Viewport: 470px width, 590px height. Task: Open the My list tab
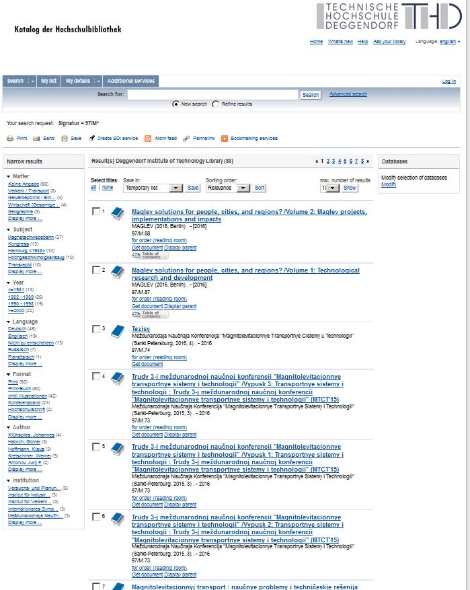48,81
